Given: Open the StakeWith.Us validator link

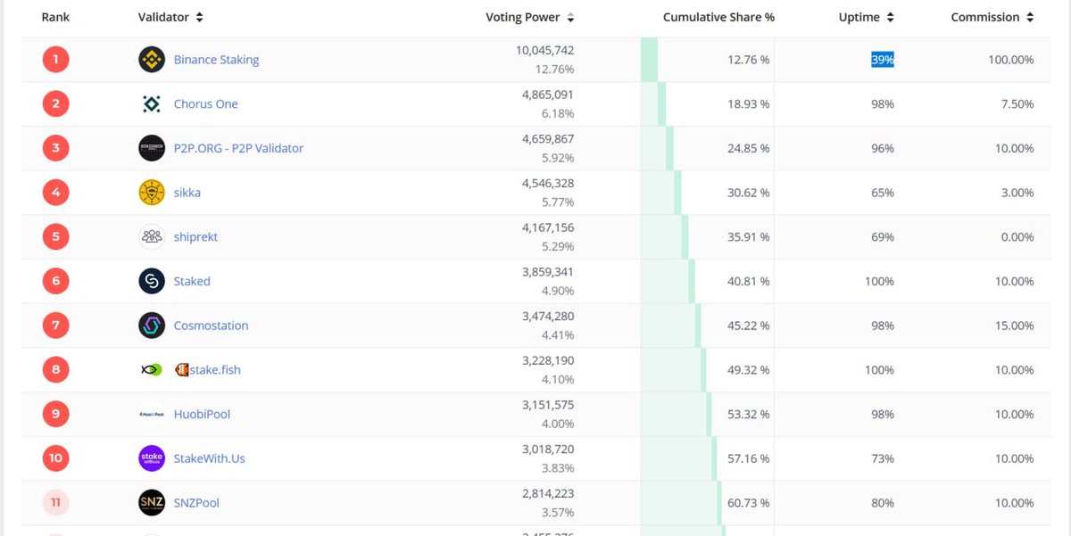Looking at the screenshot, I should click(x=209, y=458).
